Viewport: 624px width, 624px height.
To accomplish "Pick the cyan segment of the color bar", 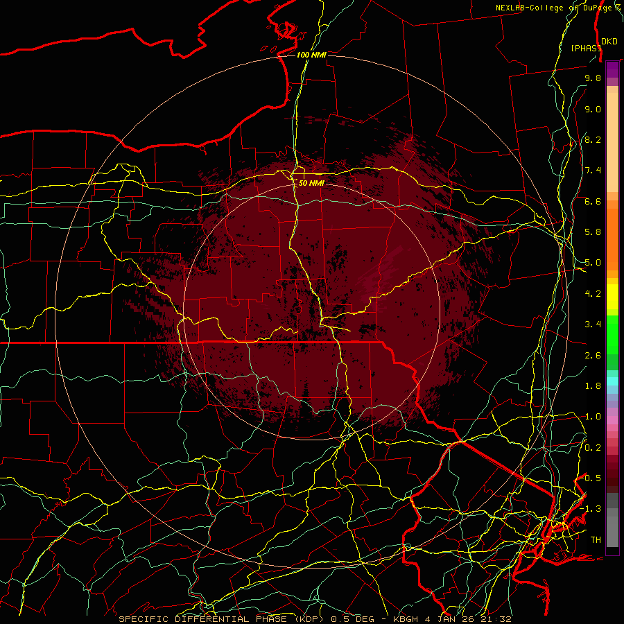I will pyautogui.click(x=612, y=381).
